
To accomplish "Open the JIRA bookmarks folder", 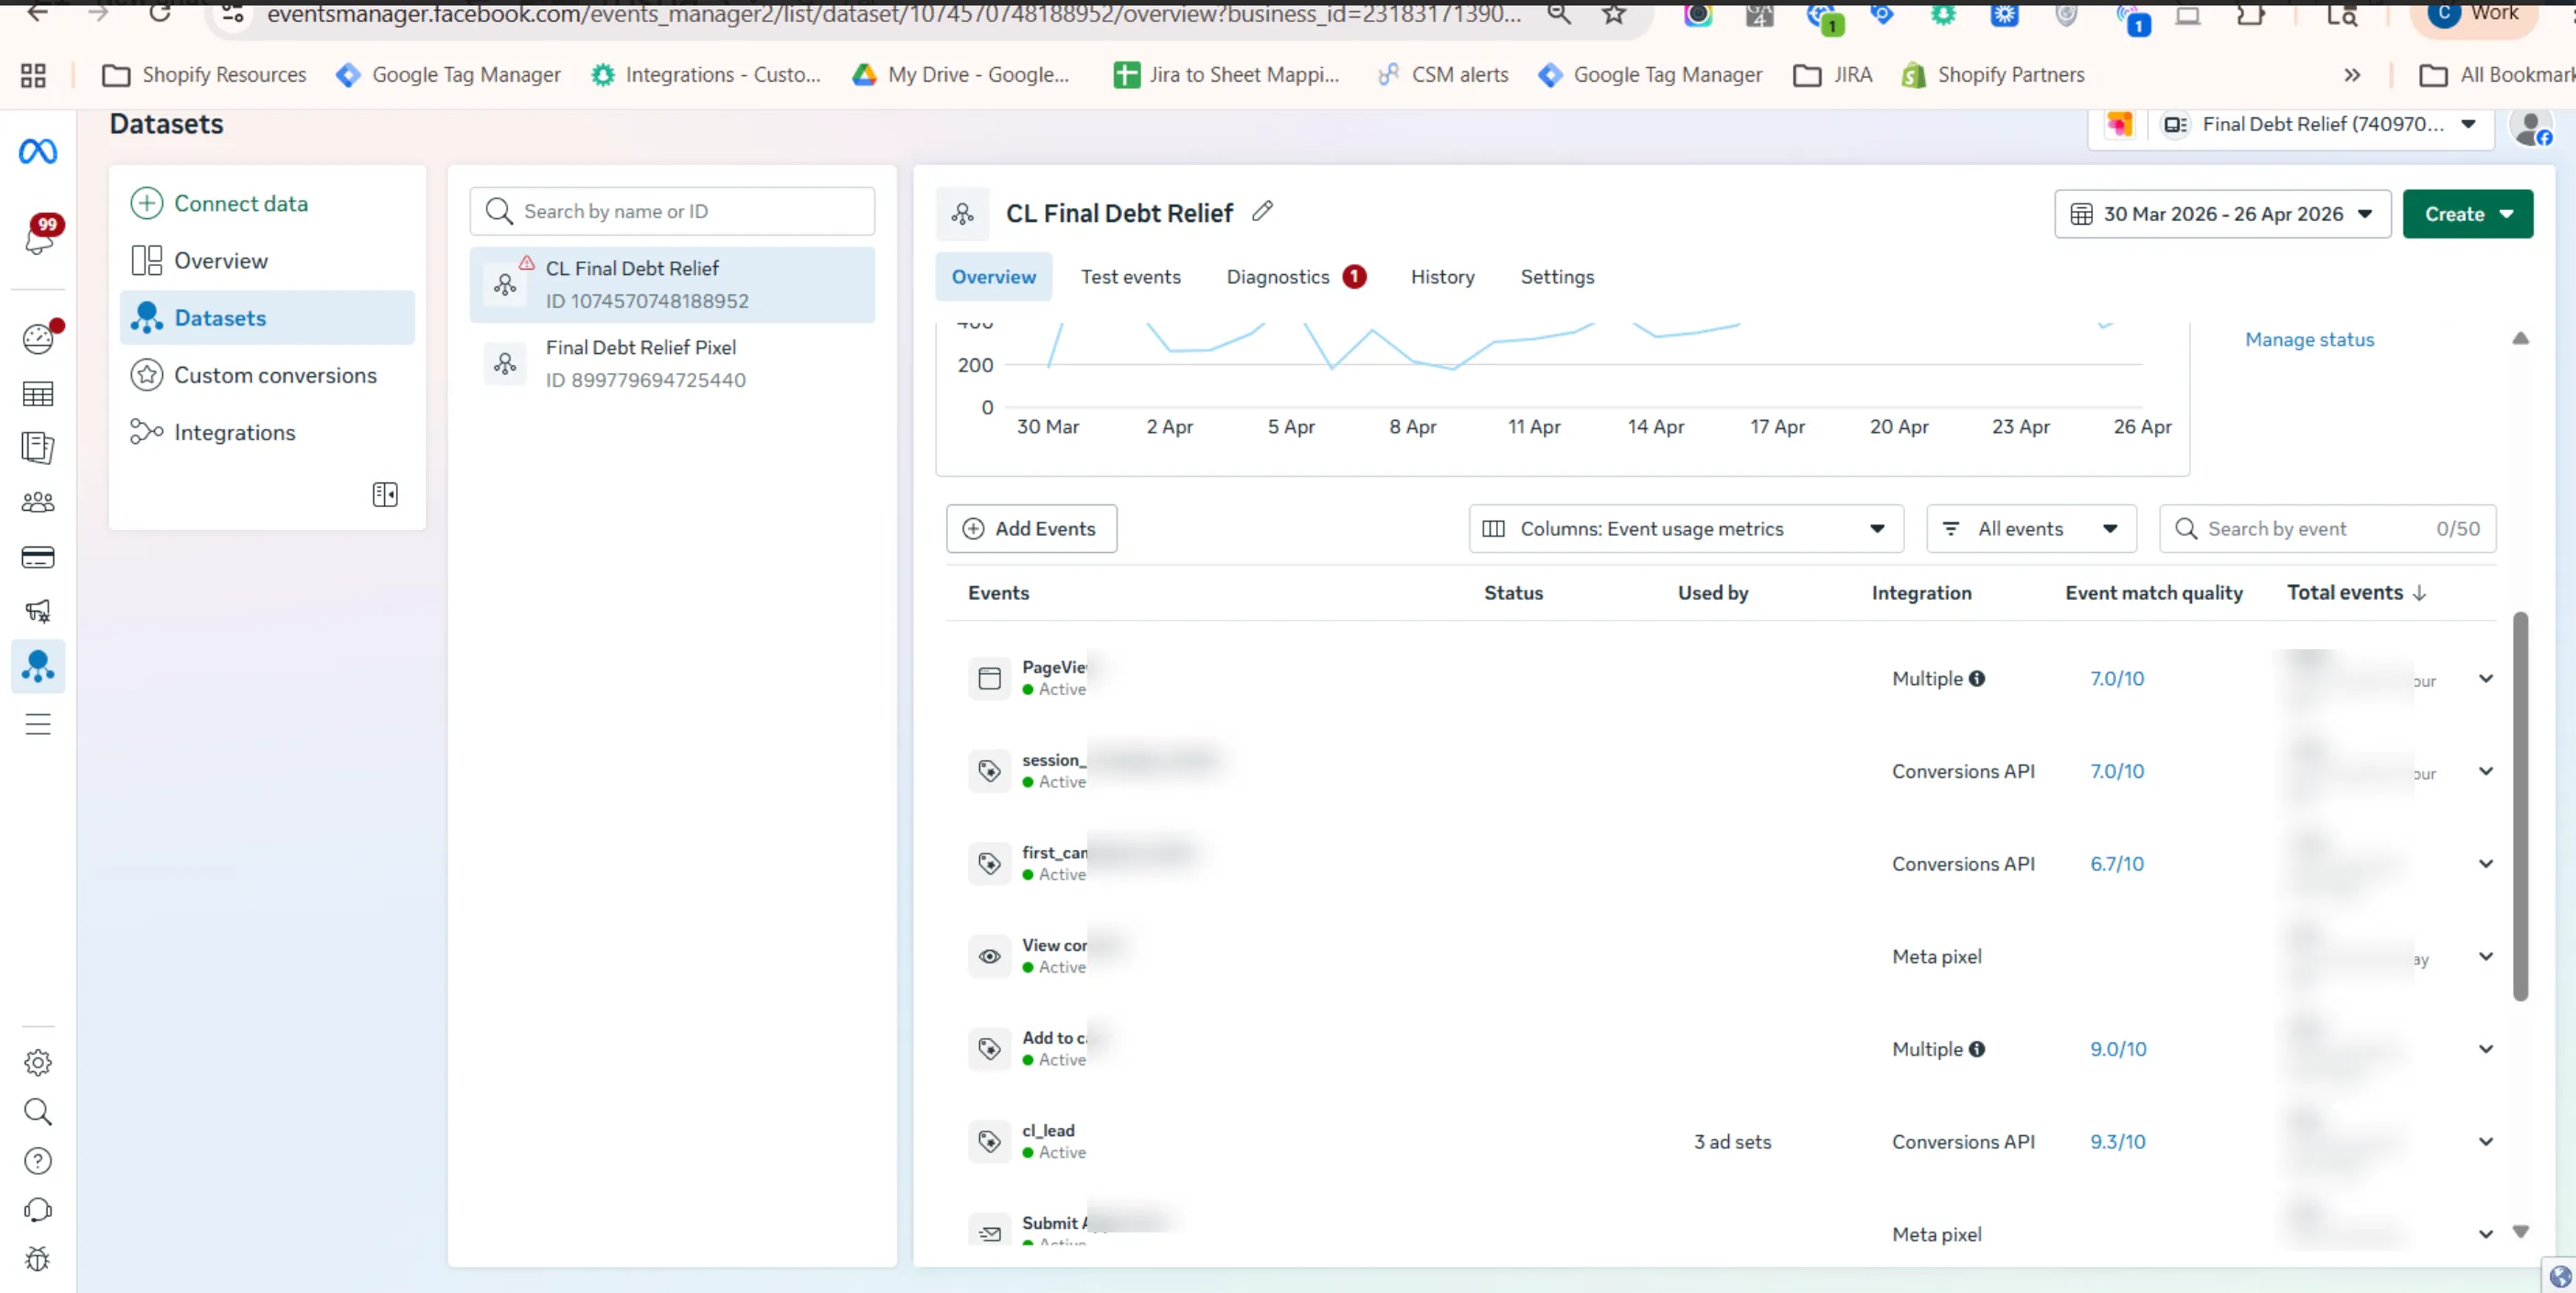I will 1832,75.
